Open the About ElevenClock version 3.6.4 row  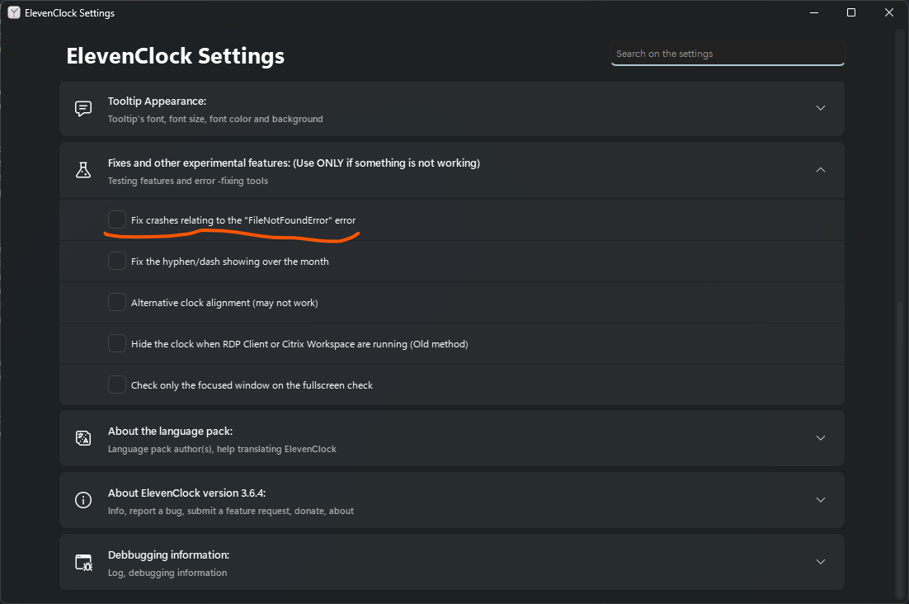pos(451,499)
